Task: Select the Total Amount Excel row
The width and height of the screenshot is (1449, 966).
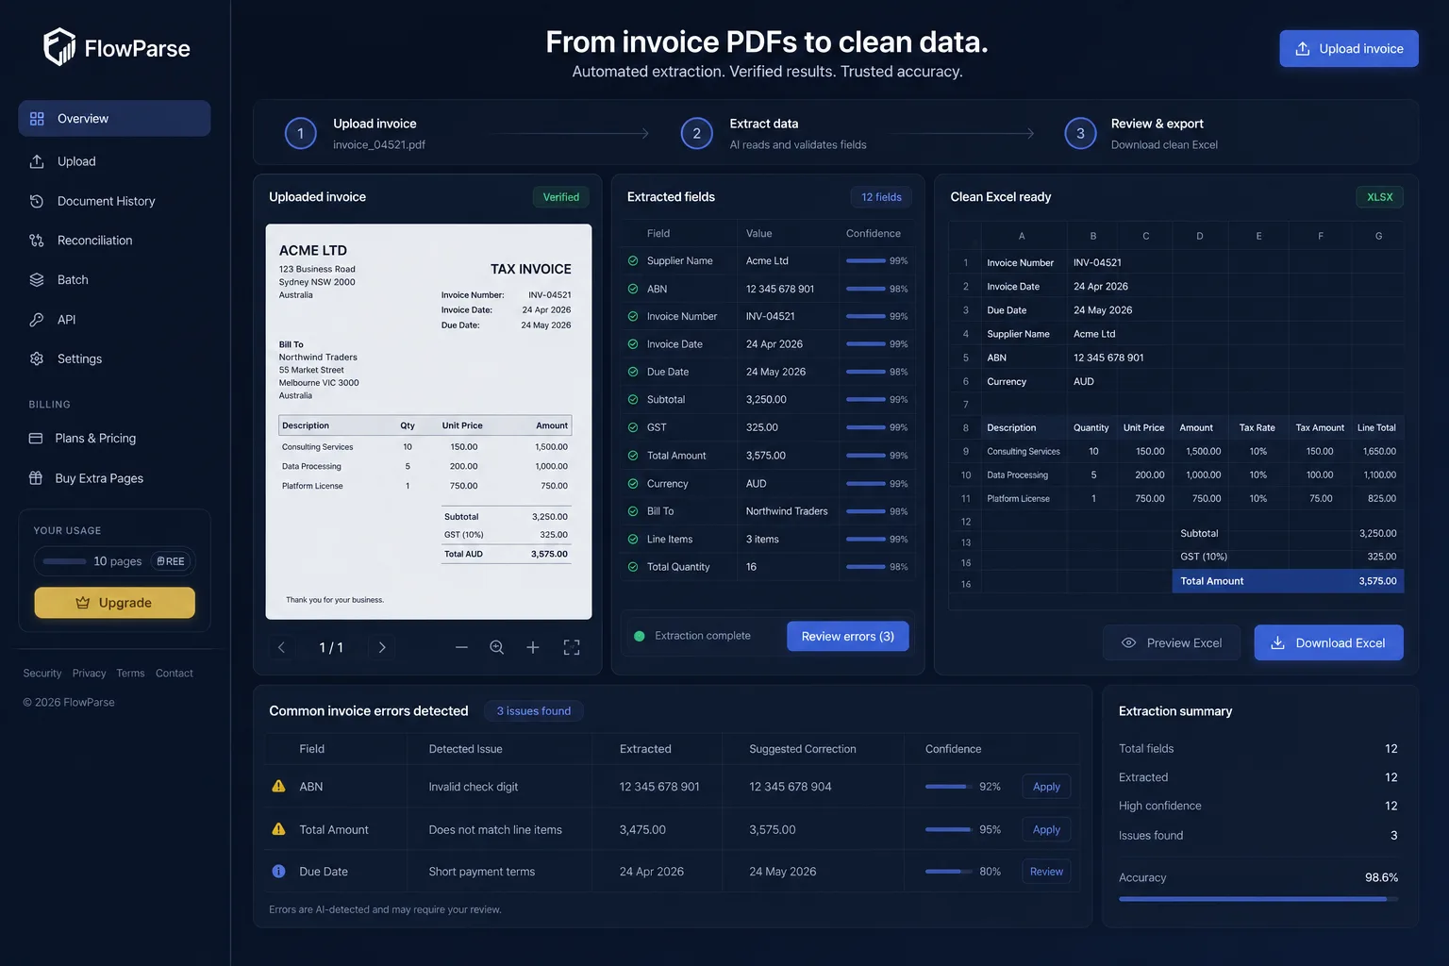Action: pyautogui.click(x=1288, y=581)
